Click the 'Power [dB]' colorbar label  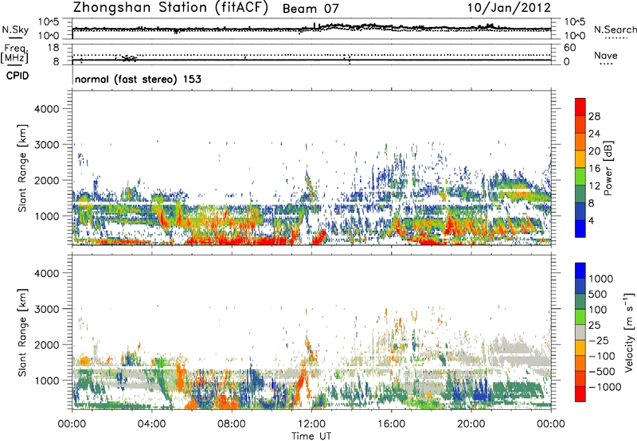[608, 168]
